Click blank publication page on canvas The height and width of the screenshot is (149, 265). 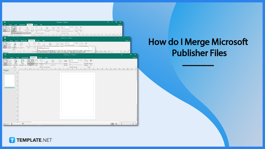pos(77,96)
